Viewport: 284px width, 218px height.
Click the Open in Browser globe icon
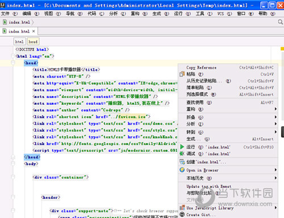tap(182, 170)
